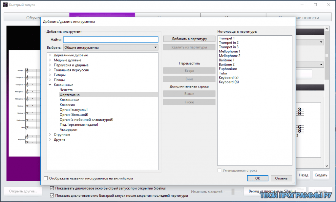The image size is (336, 202).
Task: Select Euphonium in the score staves list
Action: click(x=228, y=69)
